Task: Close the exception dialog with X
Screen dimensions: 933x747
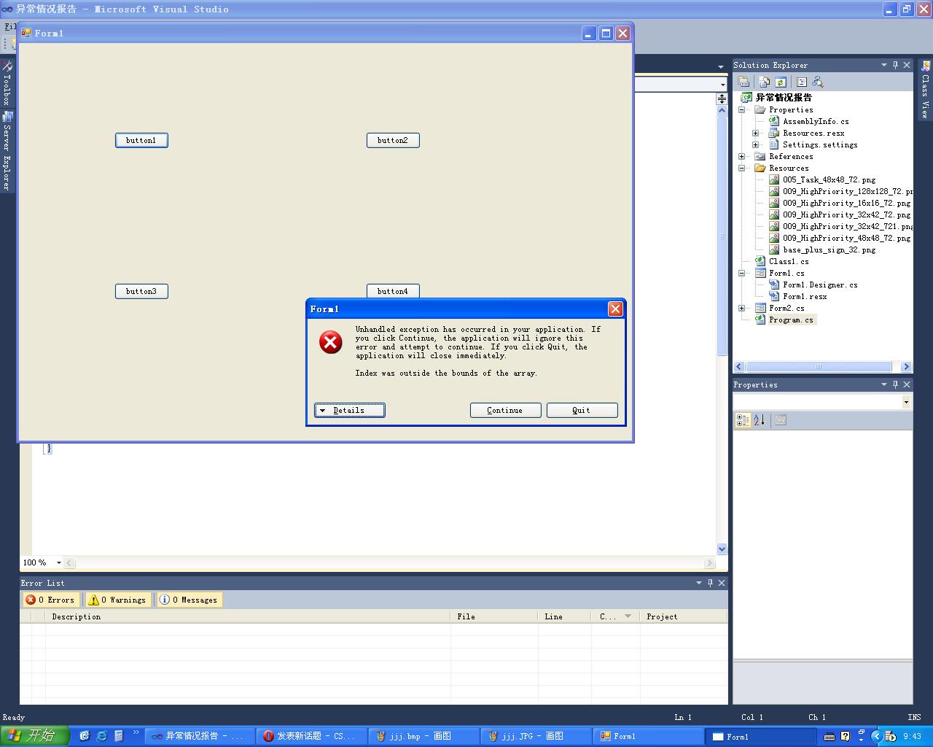Action: 615,309
